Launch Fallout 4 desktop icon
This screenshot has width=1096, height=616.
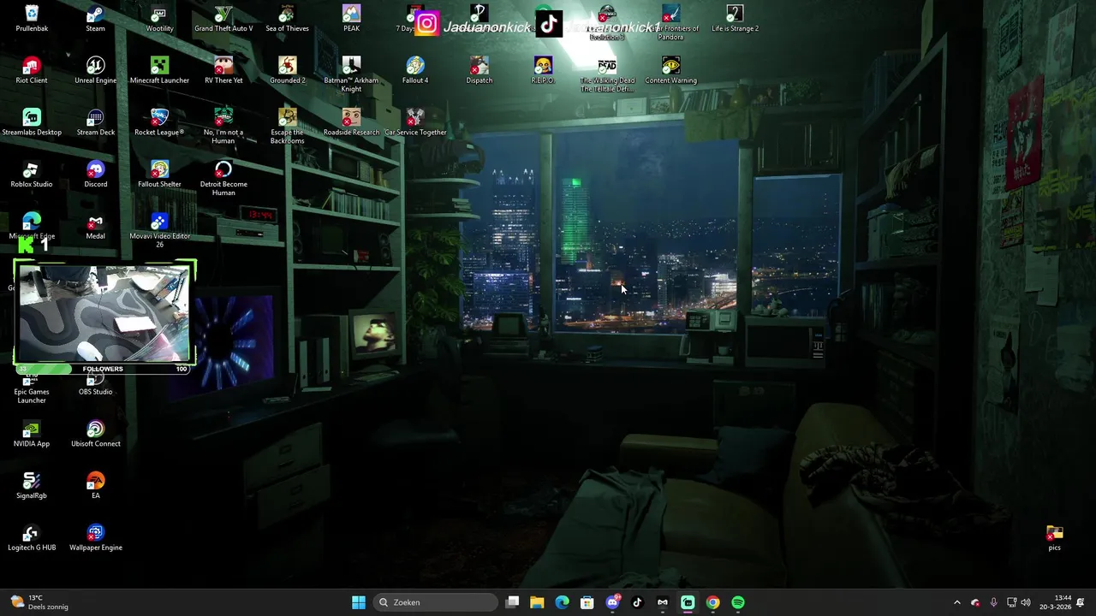pos(415,71)
